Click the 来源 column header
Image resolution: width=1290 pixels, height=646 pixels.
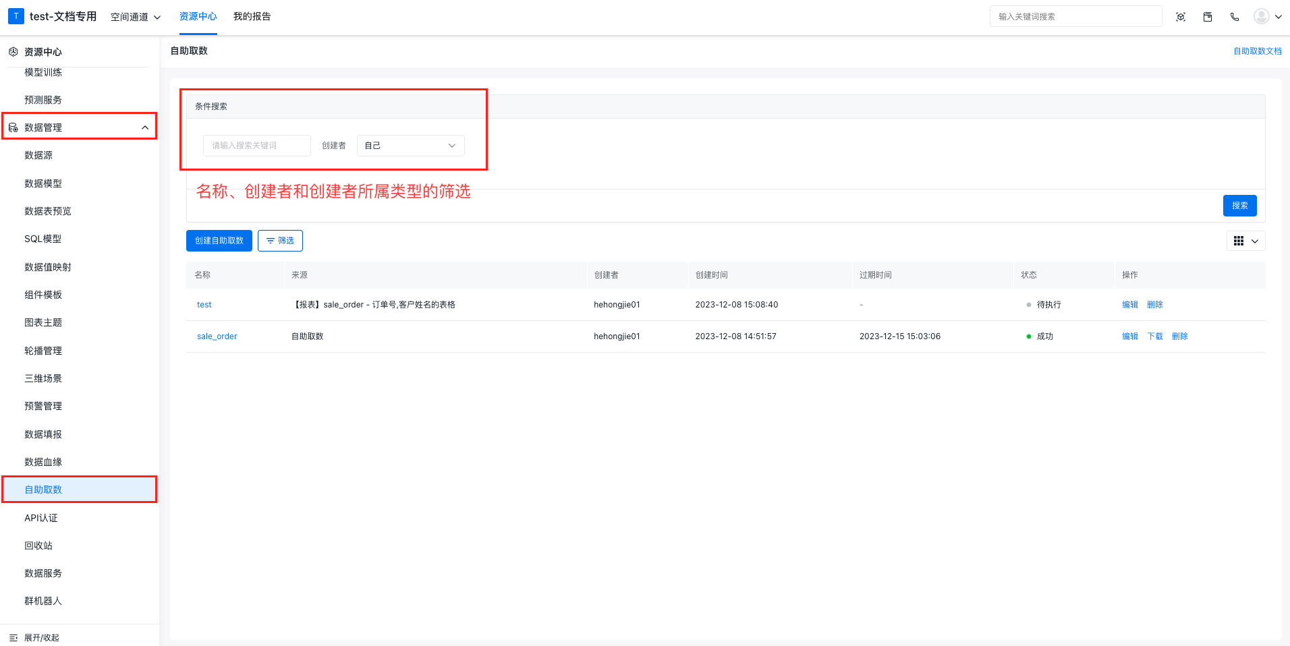click(300, 275)
